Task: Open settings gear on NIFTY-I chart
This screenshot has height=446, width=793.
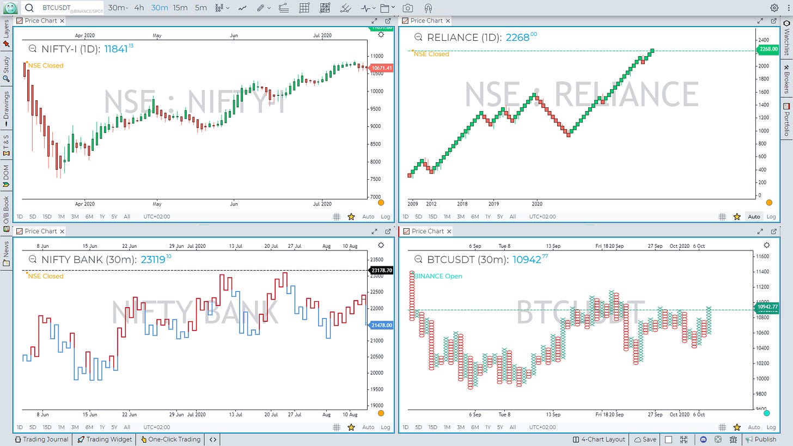Action: (381, 34)
